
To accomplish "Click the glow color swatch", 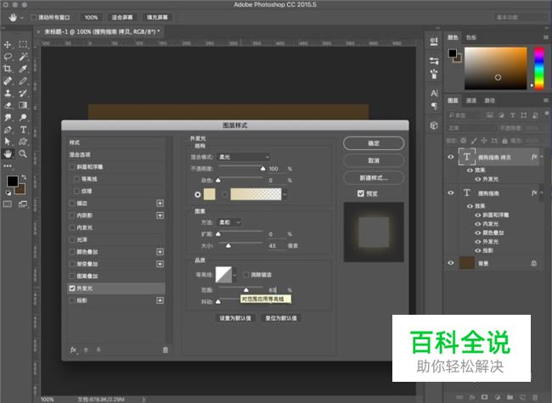I will 210,194.
